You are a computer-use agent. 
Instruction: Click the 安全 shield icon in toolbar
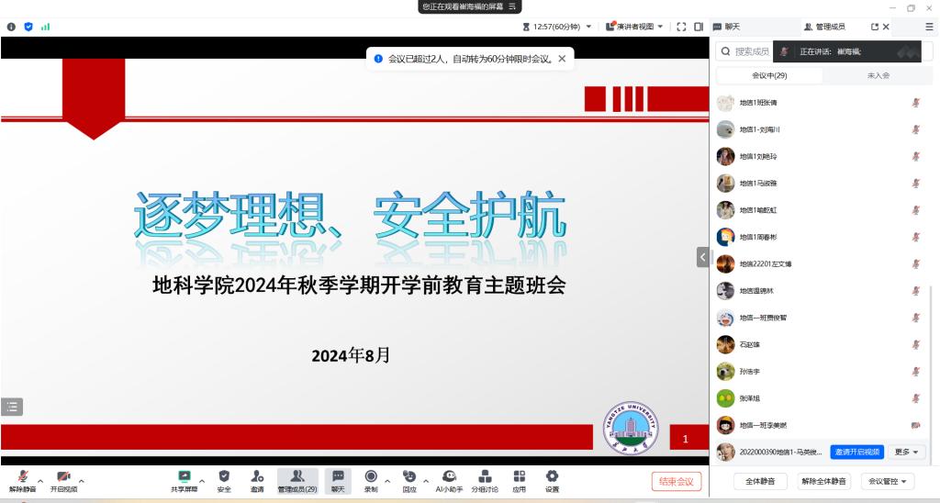tap(224, 480)
